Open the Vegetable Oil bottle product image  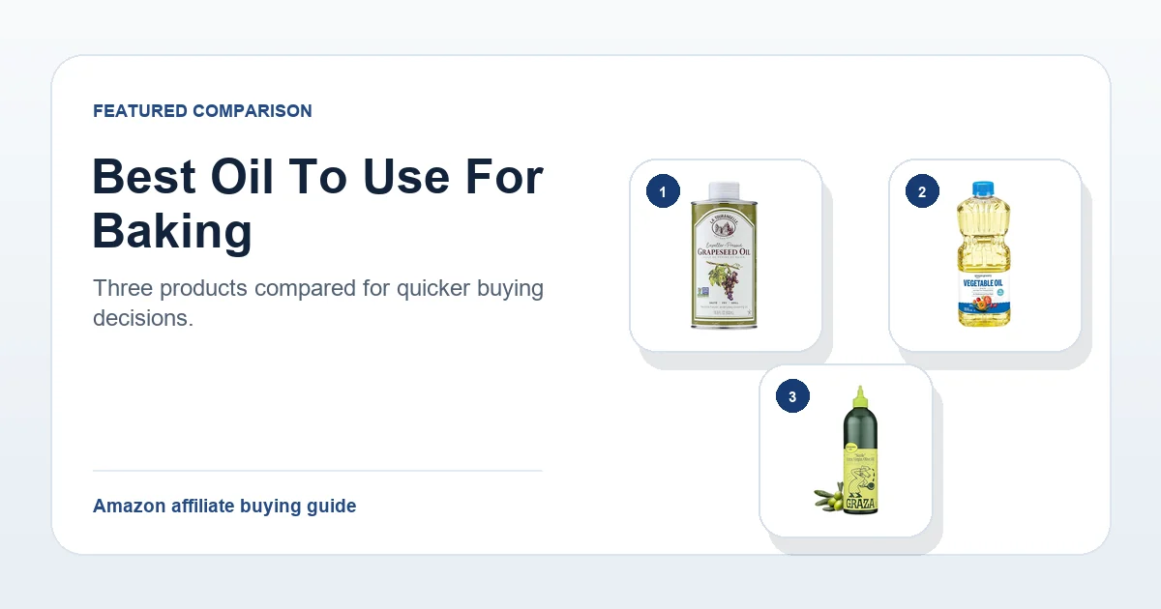[985, 255]
